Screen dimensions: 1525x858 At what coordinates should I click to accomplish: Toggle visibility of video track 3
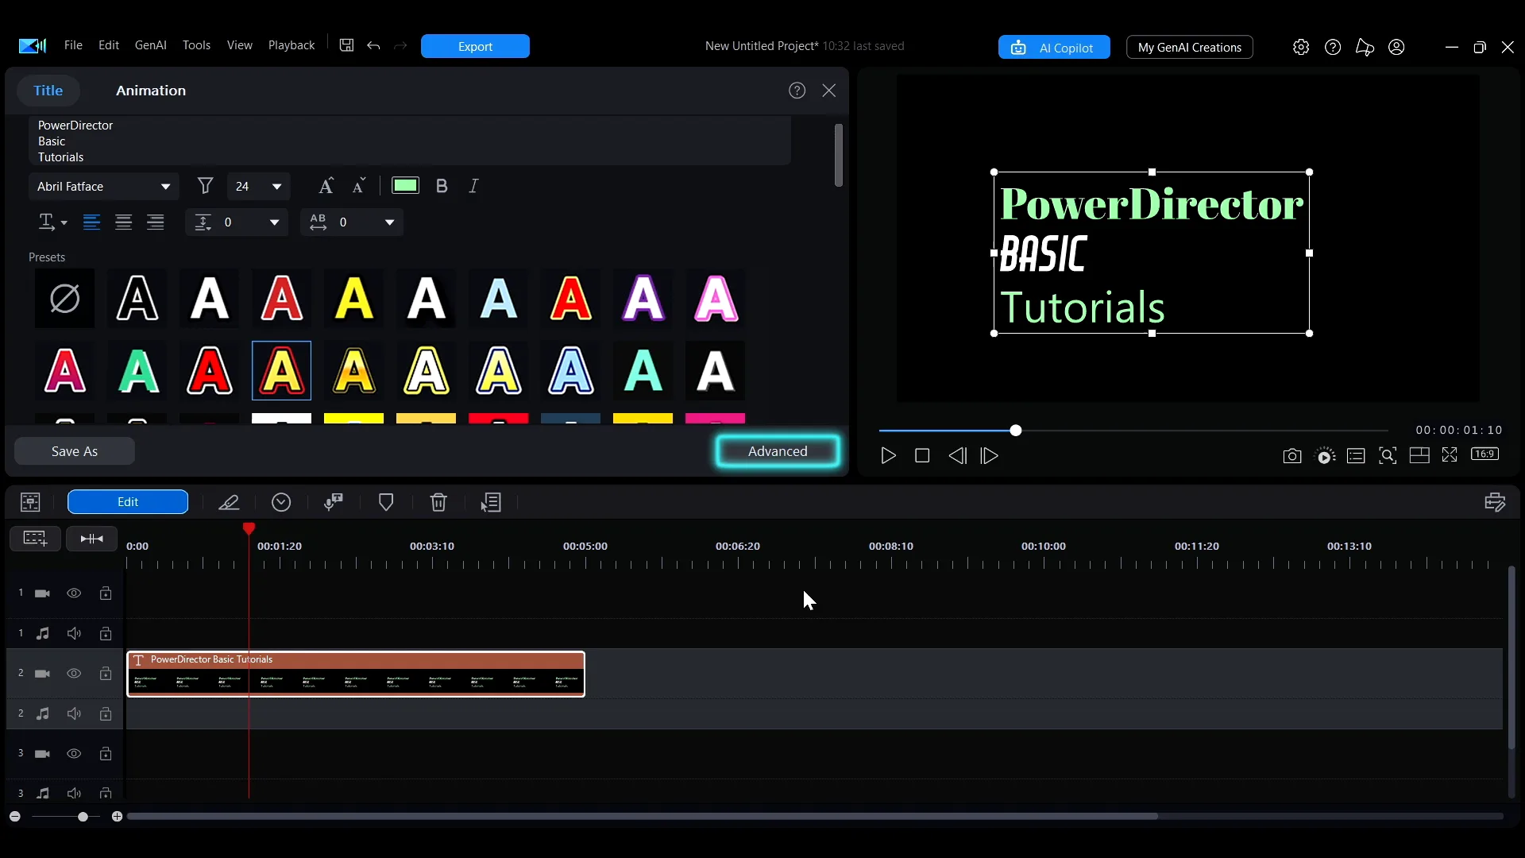click(x=74, y=754)
